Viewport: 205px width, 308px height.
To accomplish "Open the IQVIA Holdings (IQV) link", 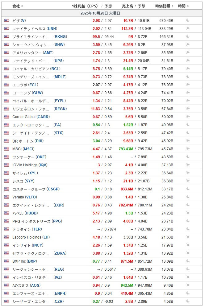I will pos(30,165).
